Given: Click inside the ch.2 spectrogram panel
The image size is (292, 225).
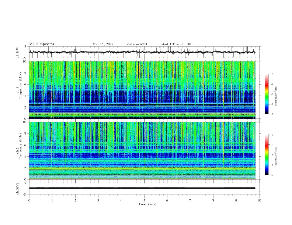Looking at the screenshot, I should coord(142,151).
